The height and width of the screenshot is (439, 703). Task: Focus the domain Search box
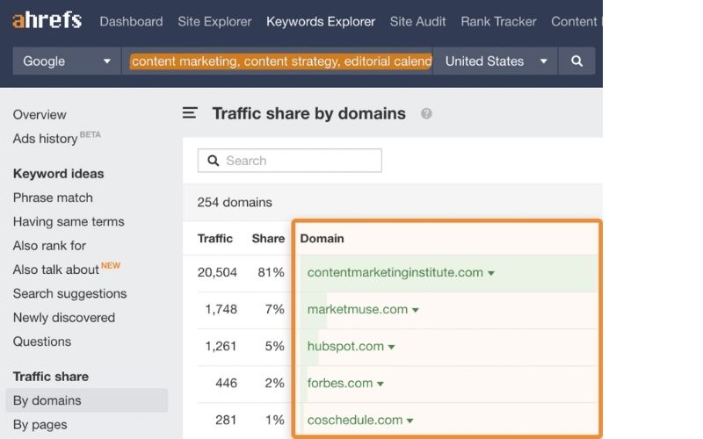click(x=290, y=161)
